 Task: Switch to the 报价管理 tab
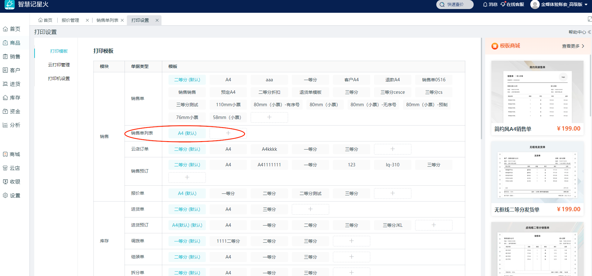tap(70, 20)
